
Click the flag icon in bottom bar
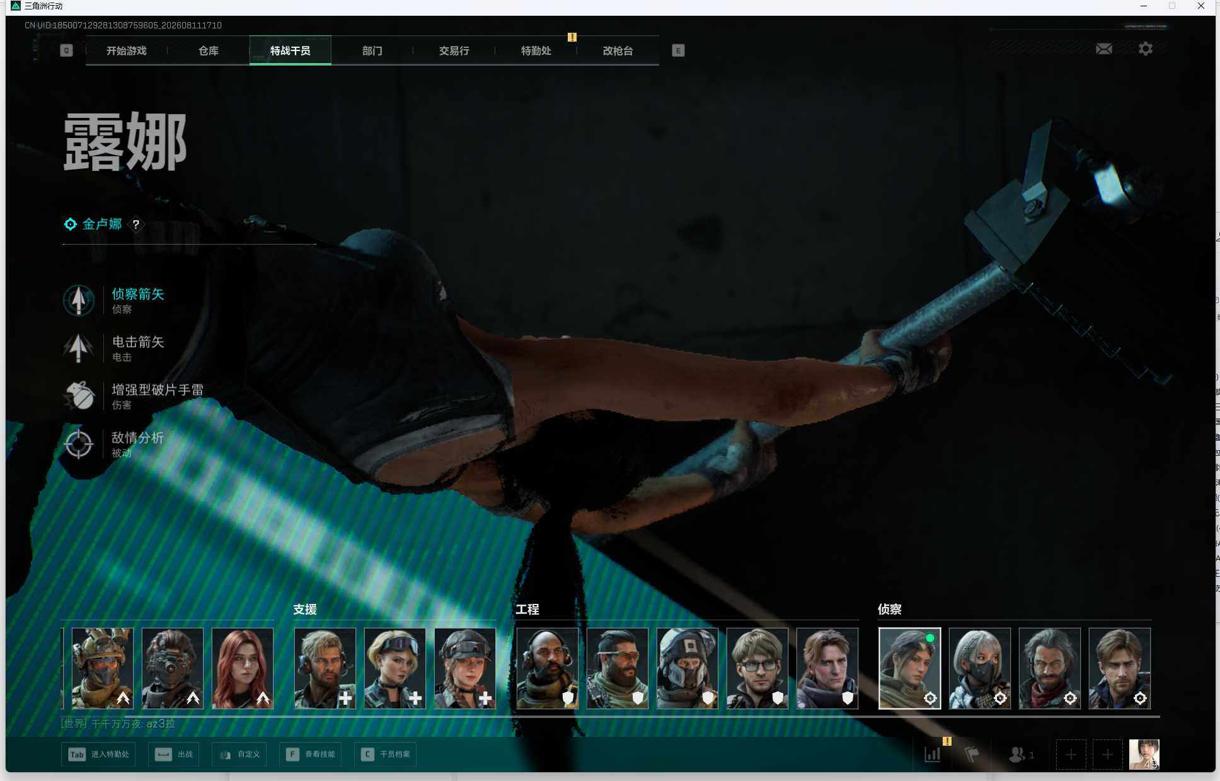[972, 755]
